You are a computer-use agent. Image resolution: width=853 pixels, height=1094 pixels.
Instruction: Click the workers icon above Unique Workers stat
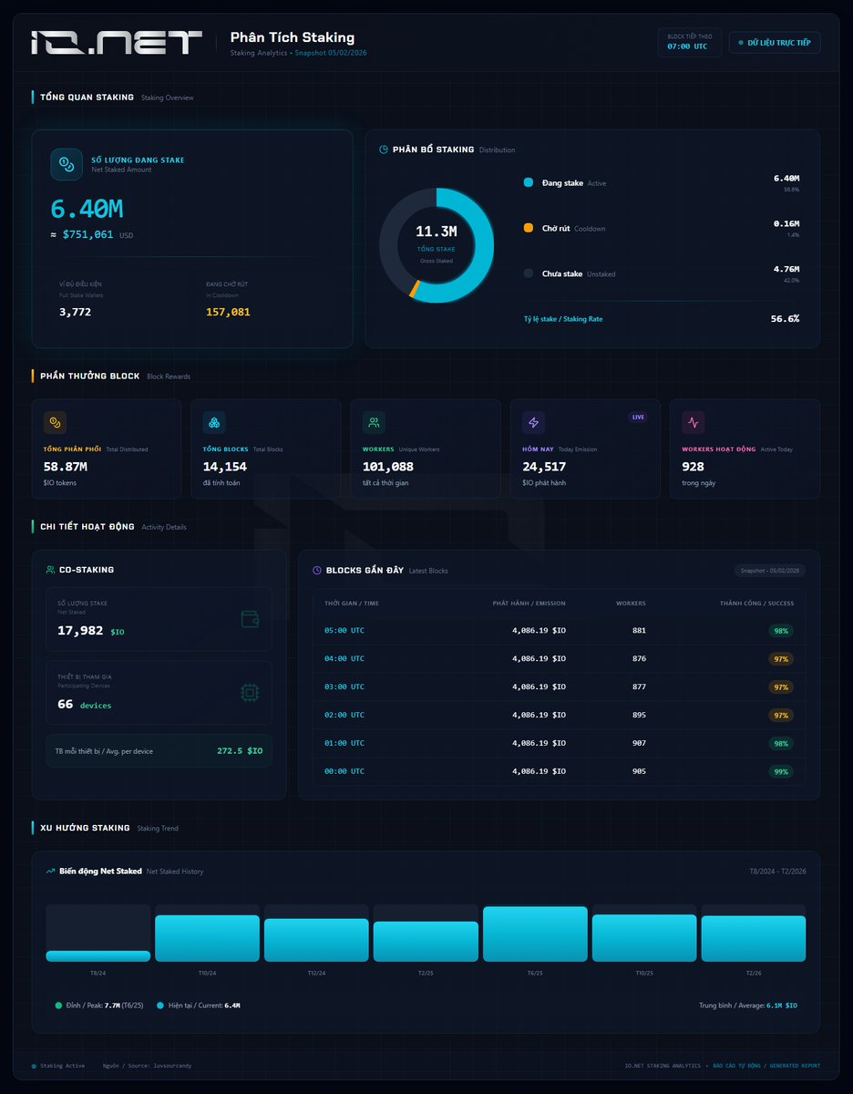pos(375,422)
